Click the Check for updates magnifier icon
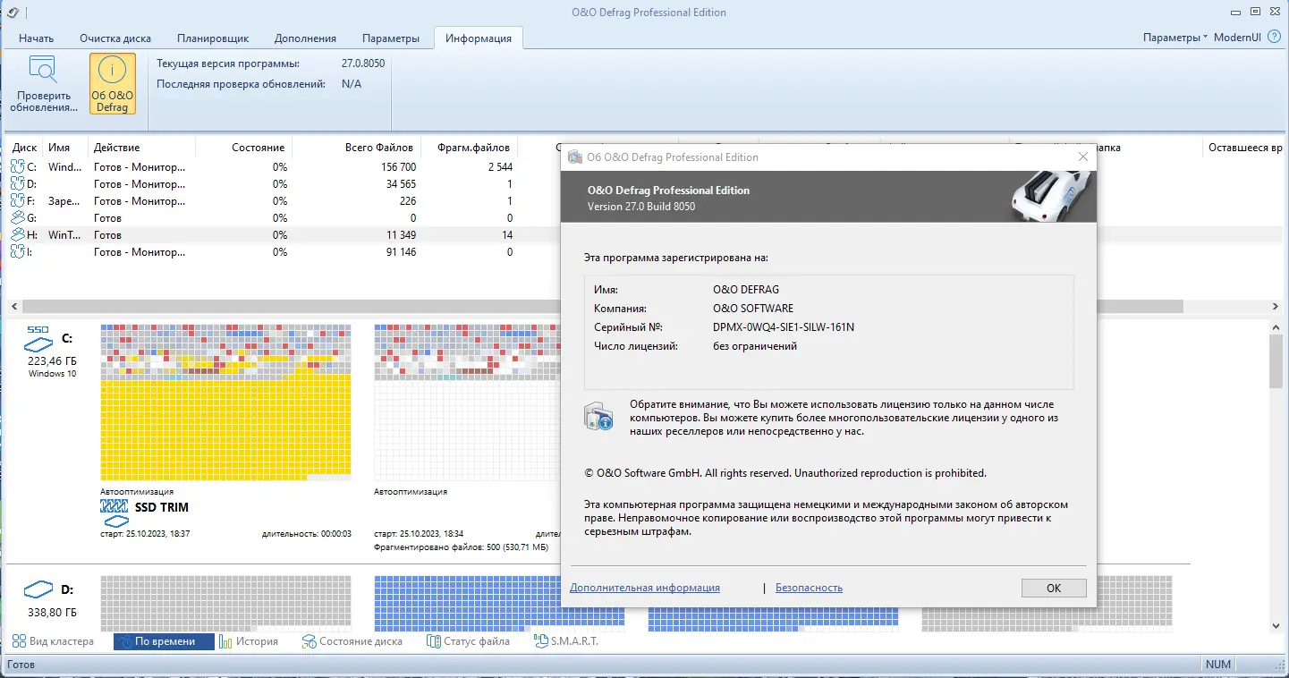The height and width of the screenshot is (678, 1289). (44, 70)
